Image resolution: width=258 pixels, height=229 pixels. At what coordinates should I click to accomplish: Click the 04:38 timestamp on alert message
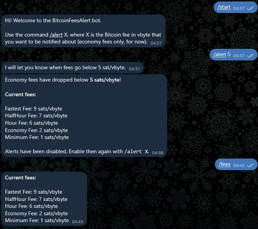pos(158,153)
